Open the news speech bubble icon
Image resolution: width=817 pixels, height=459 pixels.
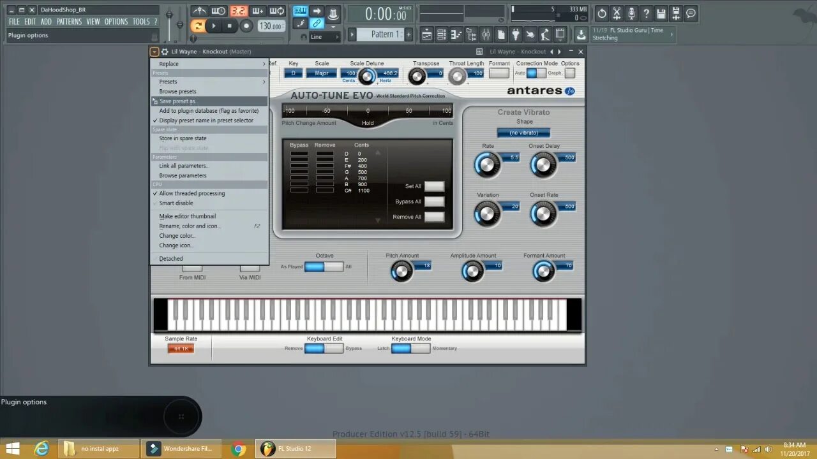[x=691, y=13]
